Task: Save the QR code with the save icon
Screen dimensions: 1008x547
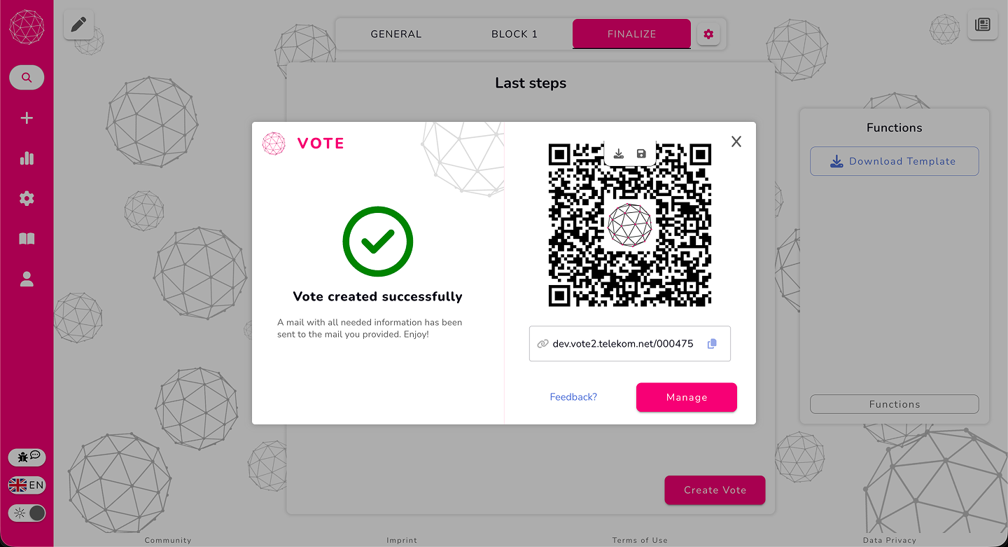Action: click(641, 153)
